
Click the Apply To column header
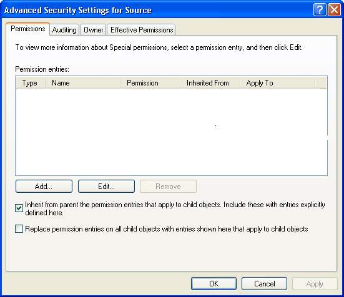(278, 83)
